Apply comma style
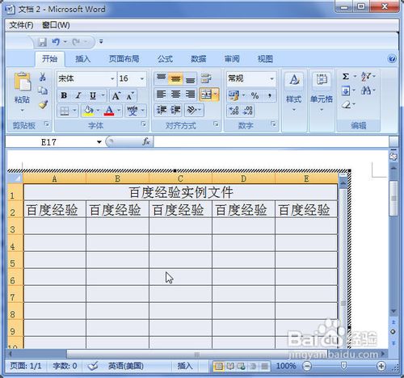 pyautogui.click(x=269, y=95)
